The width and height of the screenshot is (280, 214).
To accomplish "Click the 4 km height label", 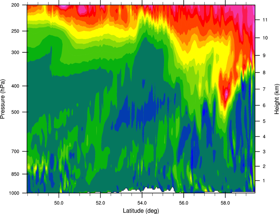I will click(264, 137).
